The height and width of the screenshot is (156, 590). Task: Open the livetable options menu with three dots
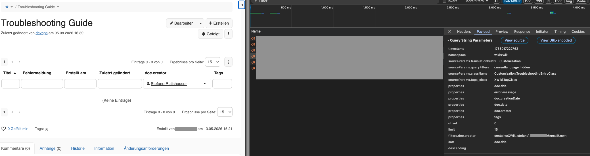(228, 62)
